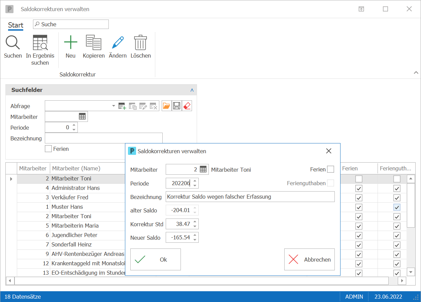
Task: Confirm the dialog with Ok
Action: [156, 259]
